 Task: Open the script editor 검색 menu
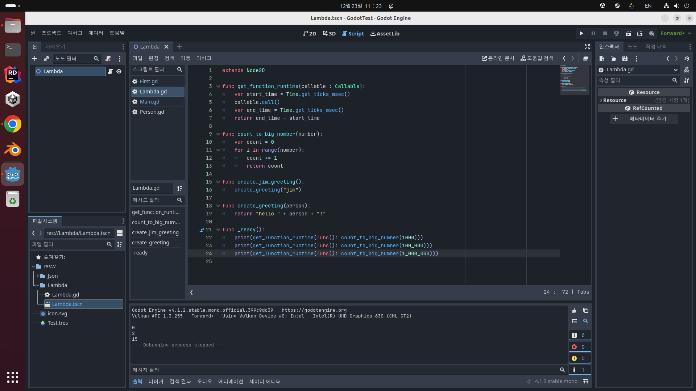pyautogui.click(x=169, y=58)
